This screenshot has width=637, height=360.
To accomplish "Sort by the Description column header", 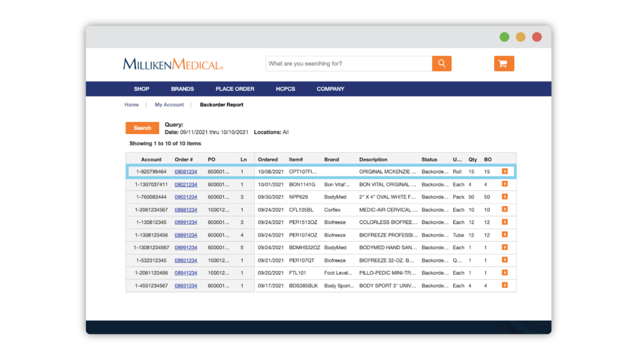I will click(373, 160).
